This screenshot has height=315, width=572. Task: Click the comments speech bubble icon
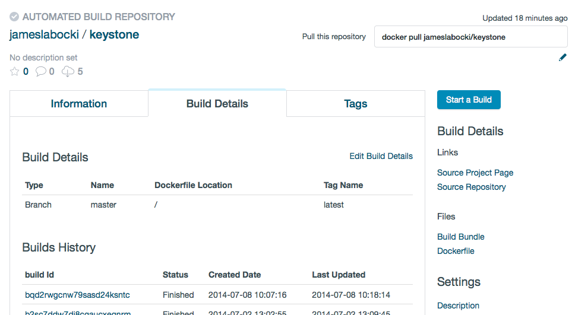click(x=41, y=72)
